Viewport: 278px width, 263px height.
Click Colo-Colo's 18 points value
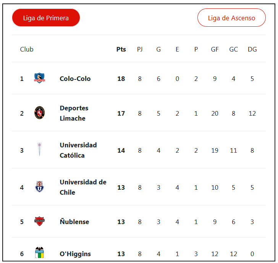pyautogui.click(x=121, y=79)
